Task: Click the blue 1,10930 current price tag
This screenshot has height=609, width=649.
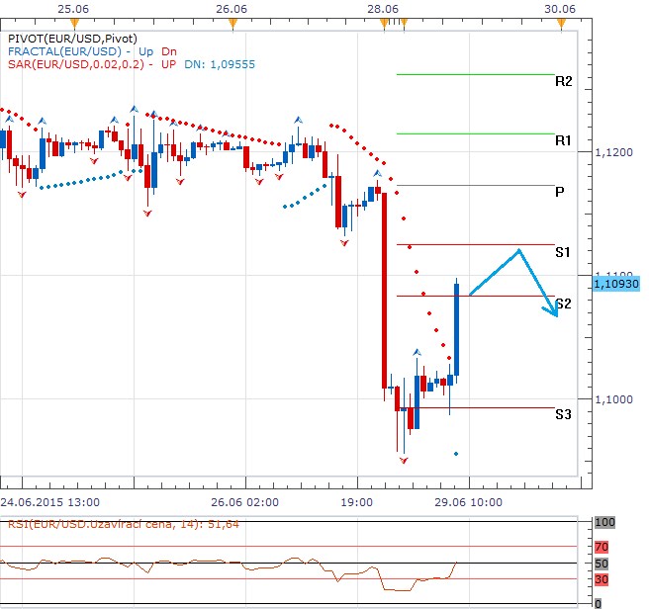Action: tap(613, 284)
